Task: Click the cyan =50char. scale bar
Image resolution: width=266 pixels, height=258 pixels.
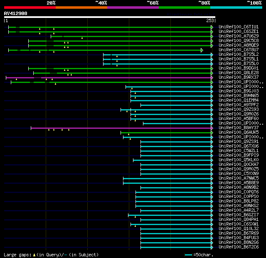Action: [x=188, y=255]
